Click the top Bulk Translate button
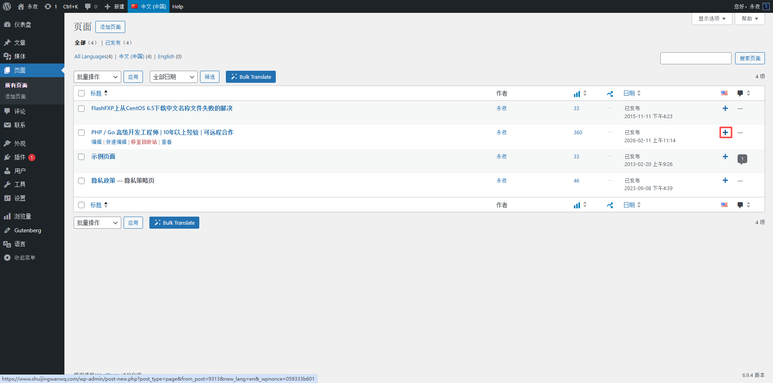The width and height of the screenshot is (773, 383). 251,77
